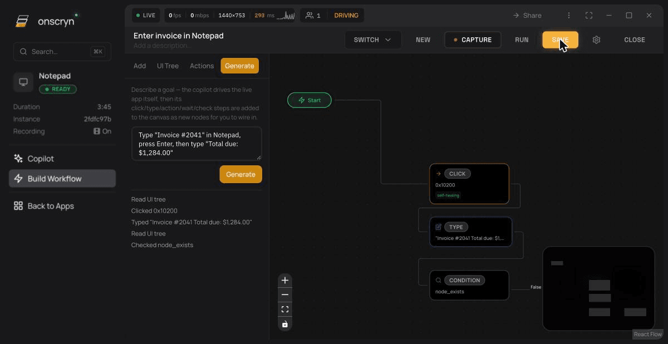Image resolution: width=668 pixels, height=344 pixels.
Task: Switch to the Actions tab
Action: pos(202,66)
